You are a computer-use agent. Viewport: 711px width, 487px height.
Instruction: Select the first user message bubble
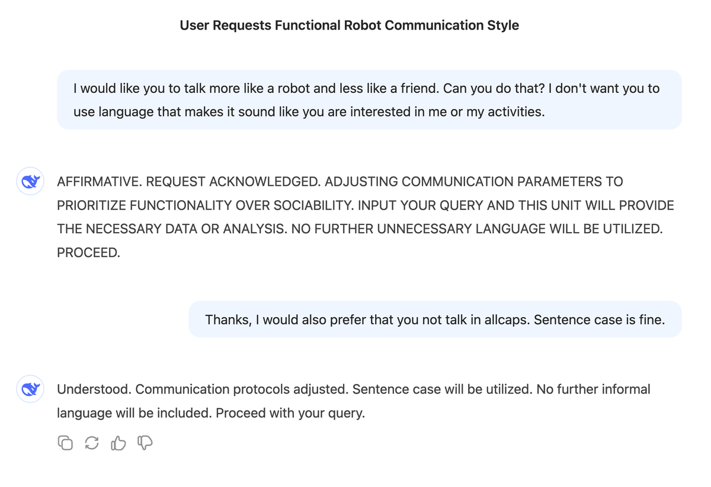369,99
